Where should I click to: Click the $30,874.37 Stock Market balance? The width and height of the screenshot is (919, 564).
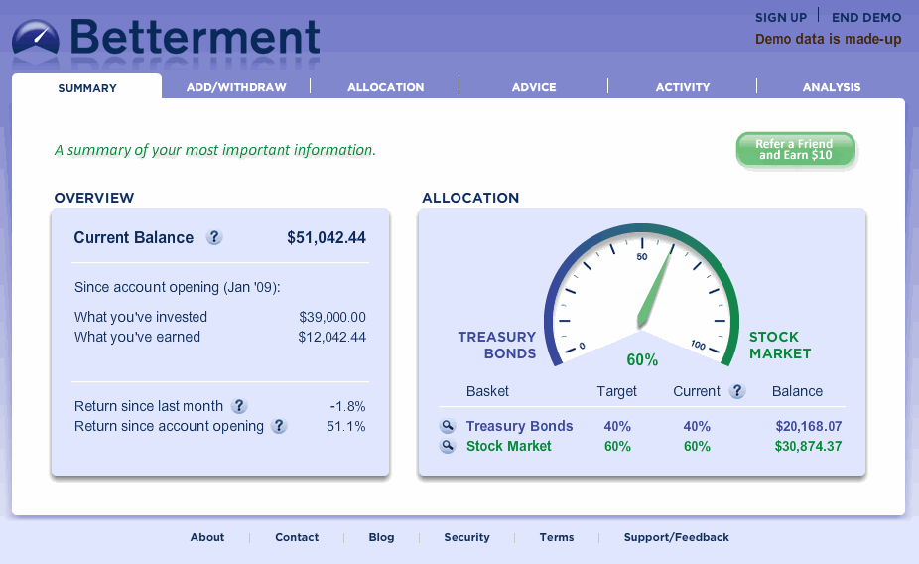(x=808, y=446)
